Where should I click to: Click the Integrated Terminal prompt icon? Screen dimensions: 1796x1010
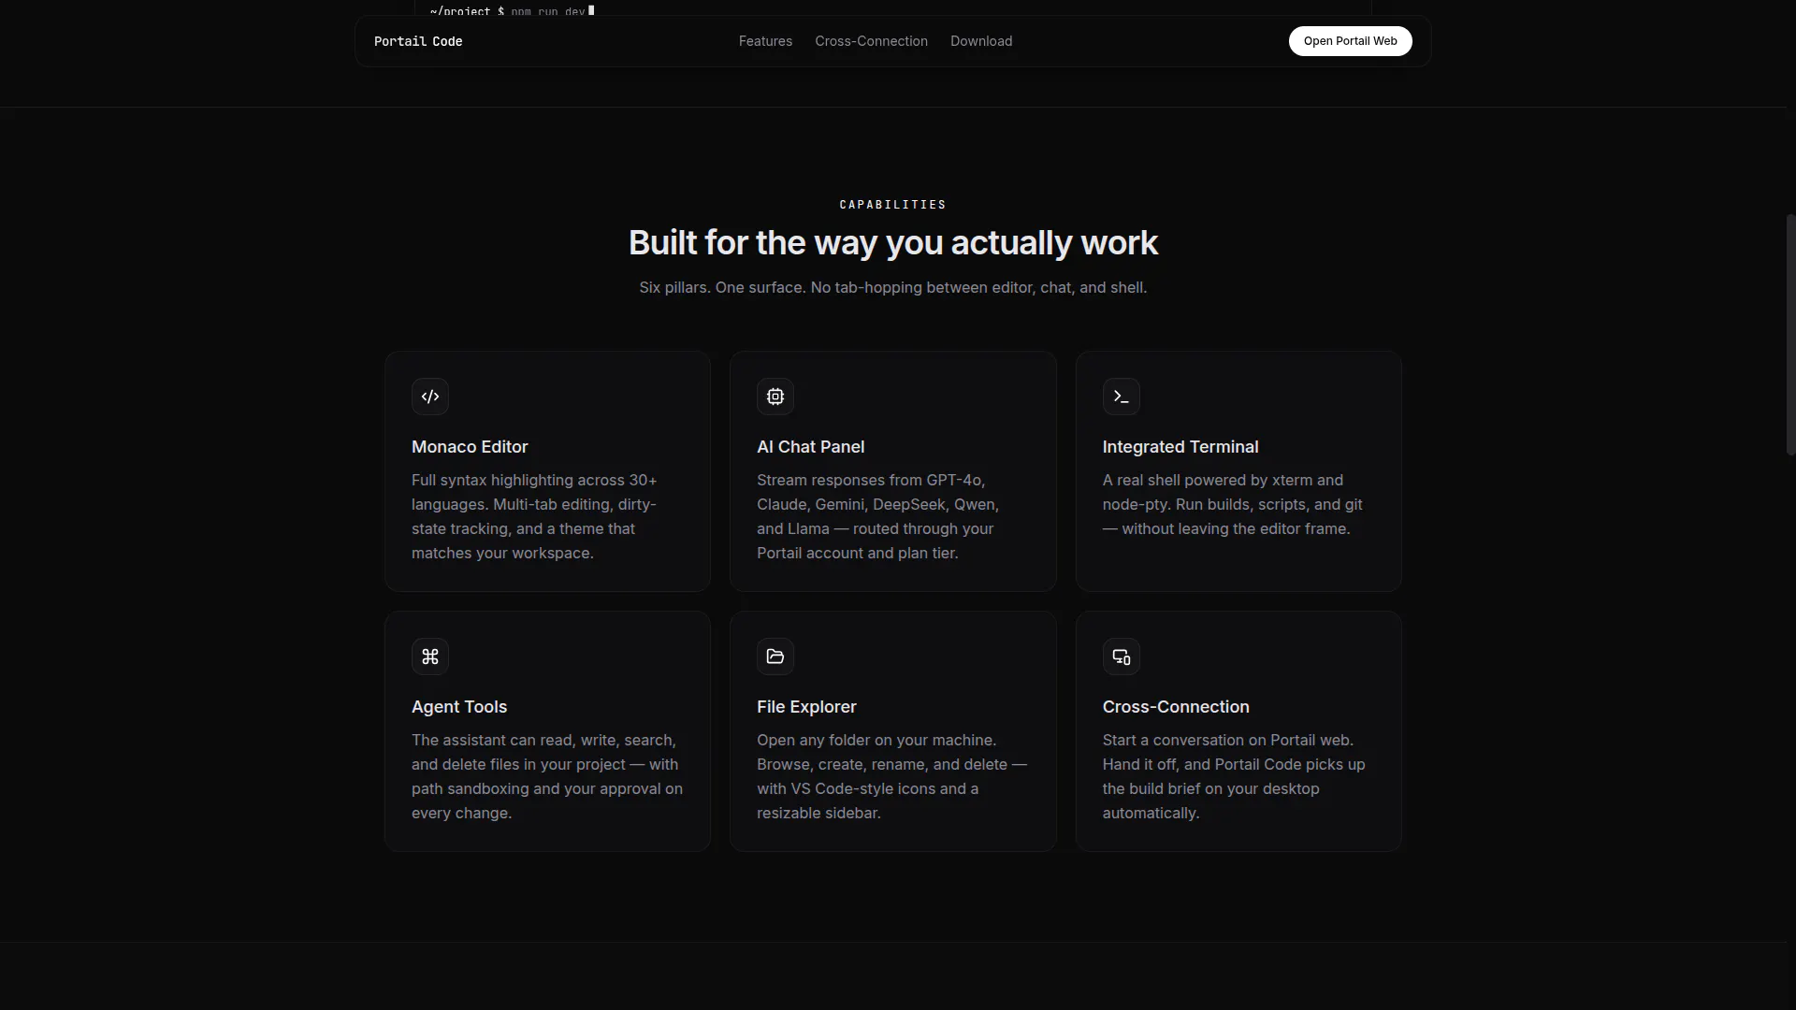[1121, 397]
